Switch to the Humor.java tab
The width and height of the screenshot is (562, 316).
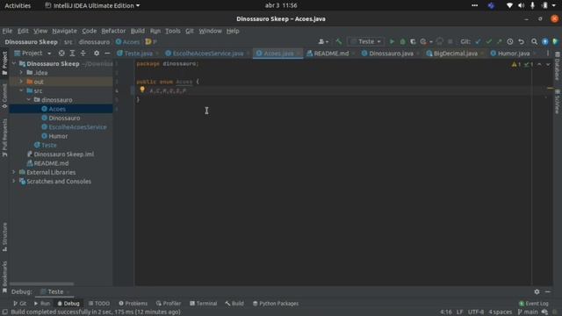(x=514, y=54)
